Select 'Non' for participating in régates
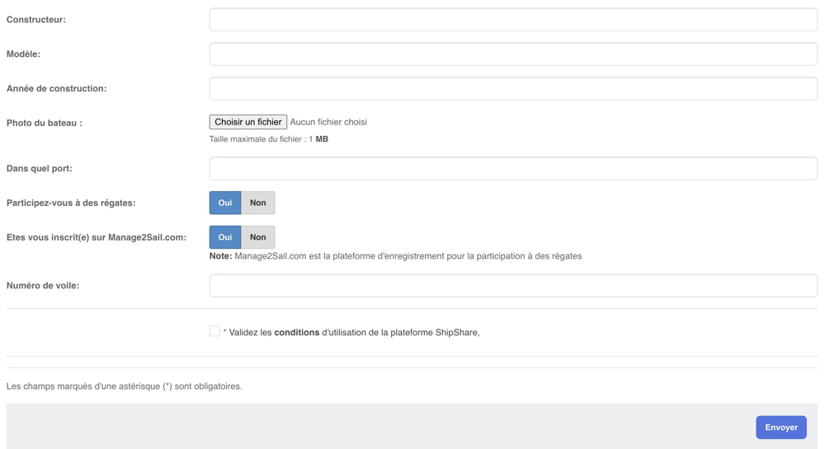The image size is (825, 449). coord(258,203)
